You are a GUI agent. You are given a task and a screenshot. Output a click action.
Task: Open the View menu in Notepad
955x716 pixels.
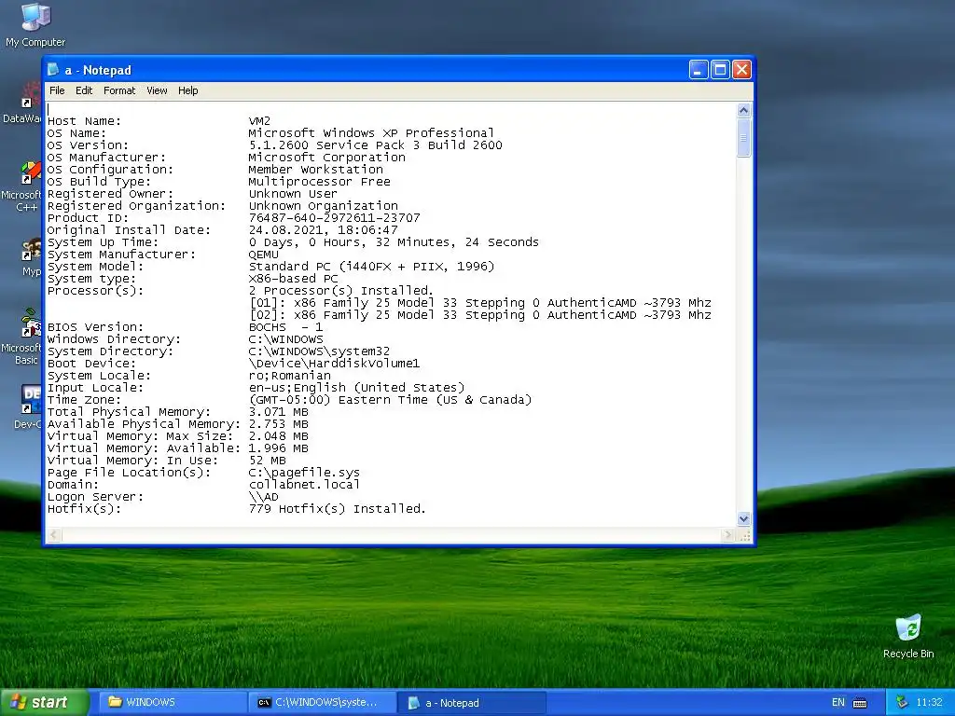[157, 90]
